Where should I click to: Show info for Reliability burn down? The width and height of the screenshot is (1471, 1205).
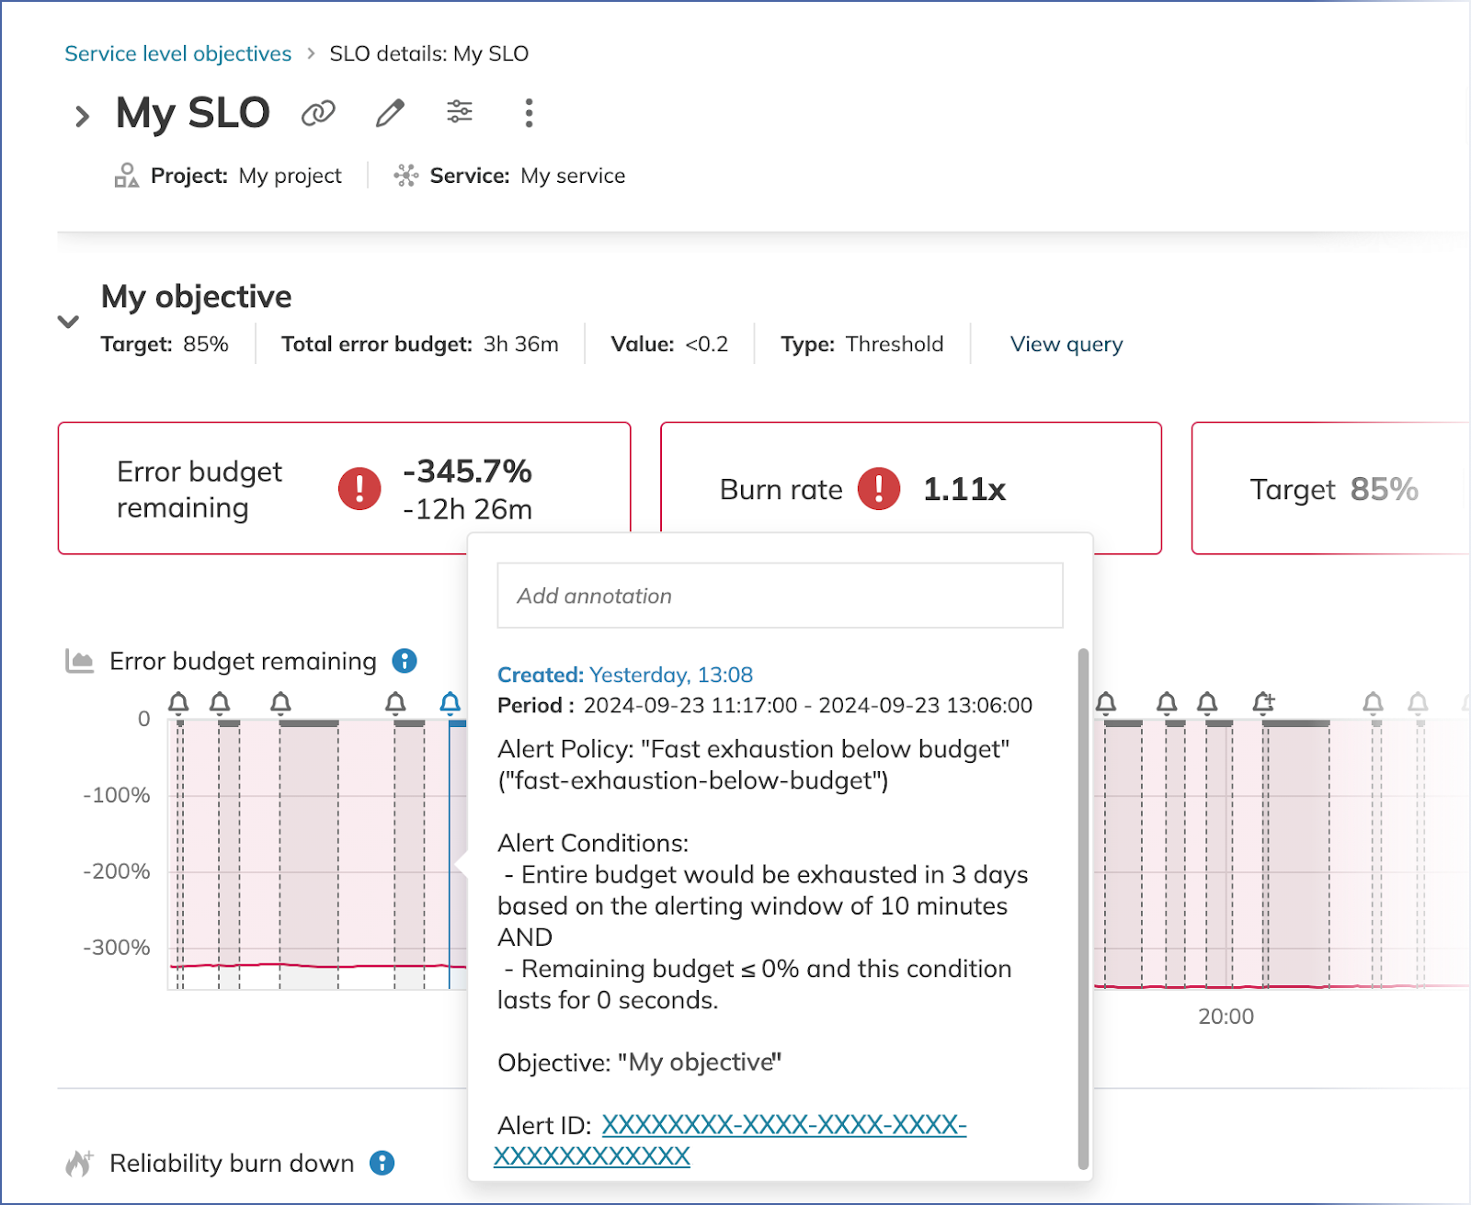[x=382, y=1163]
